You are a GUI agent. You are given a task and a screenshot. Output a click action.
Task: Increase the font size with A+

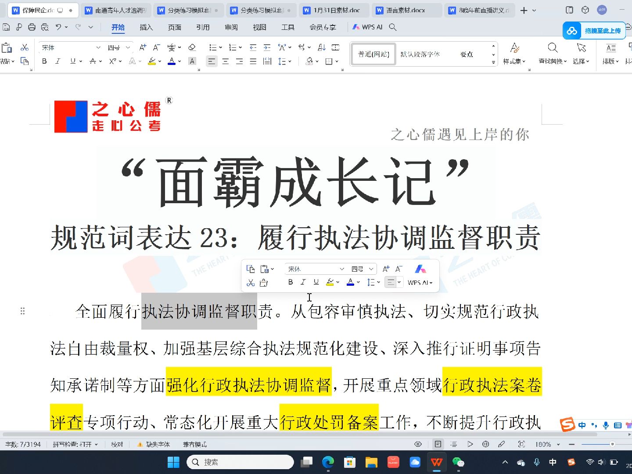coord(142,47)
